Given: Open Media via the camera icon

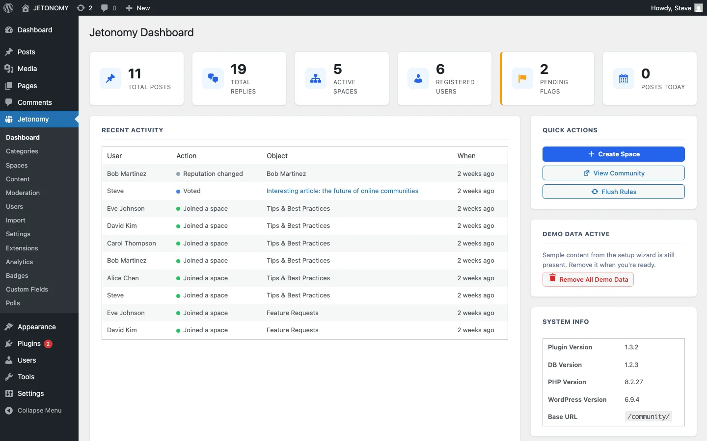Looking at the screenshot, I should pos(8,69).
